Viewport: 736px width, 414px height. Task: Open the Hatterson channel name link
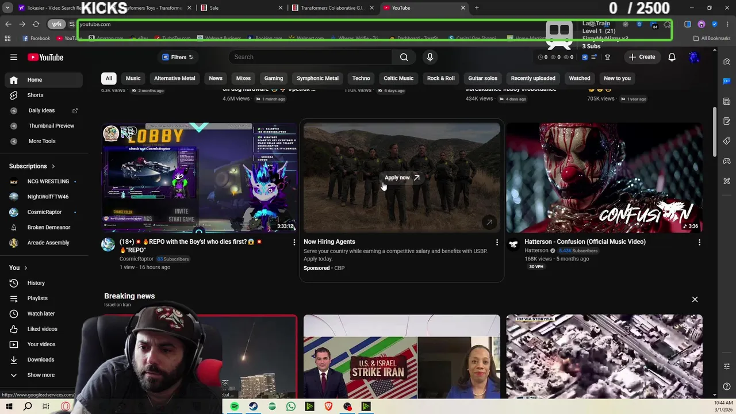point(536,251)
